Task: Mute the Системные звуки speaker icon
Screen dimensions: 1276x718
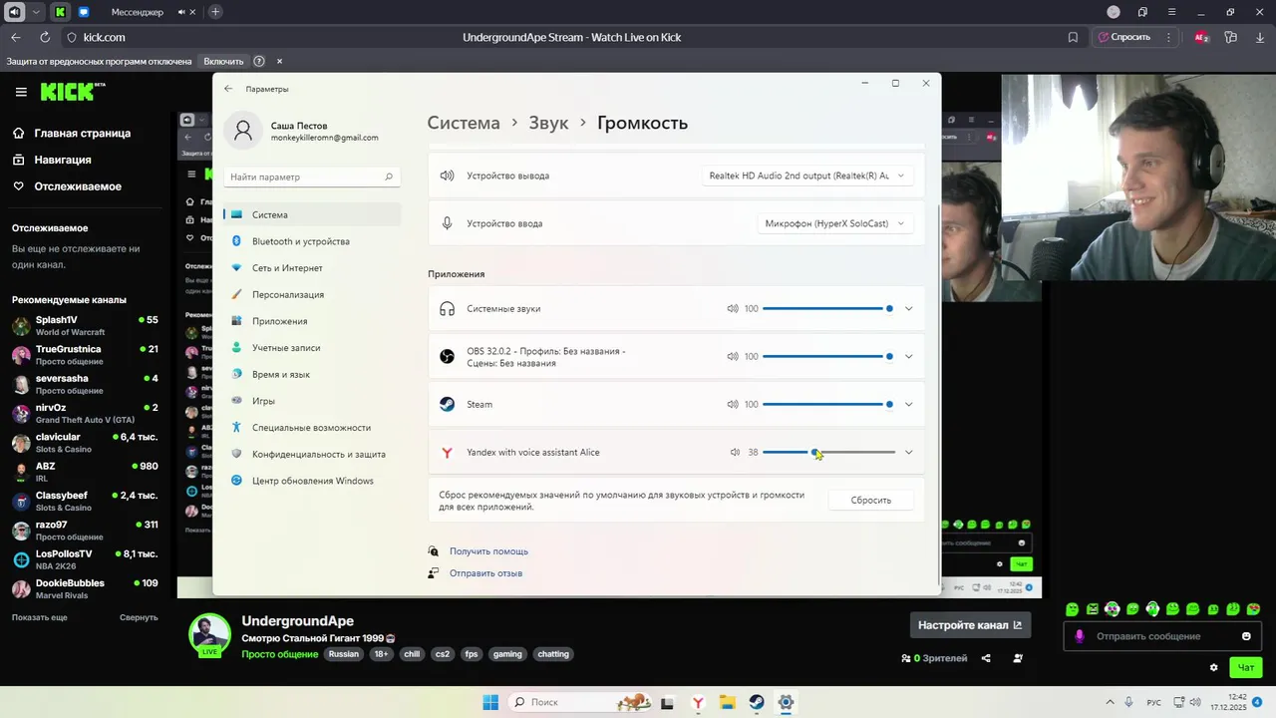Action: tap(733, 308)
